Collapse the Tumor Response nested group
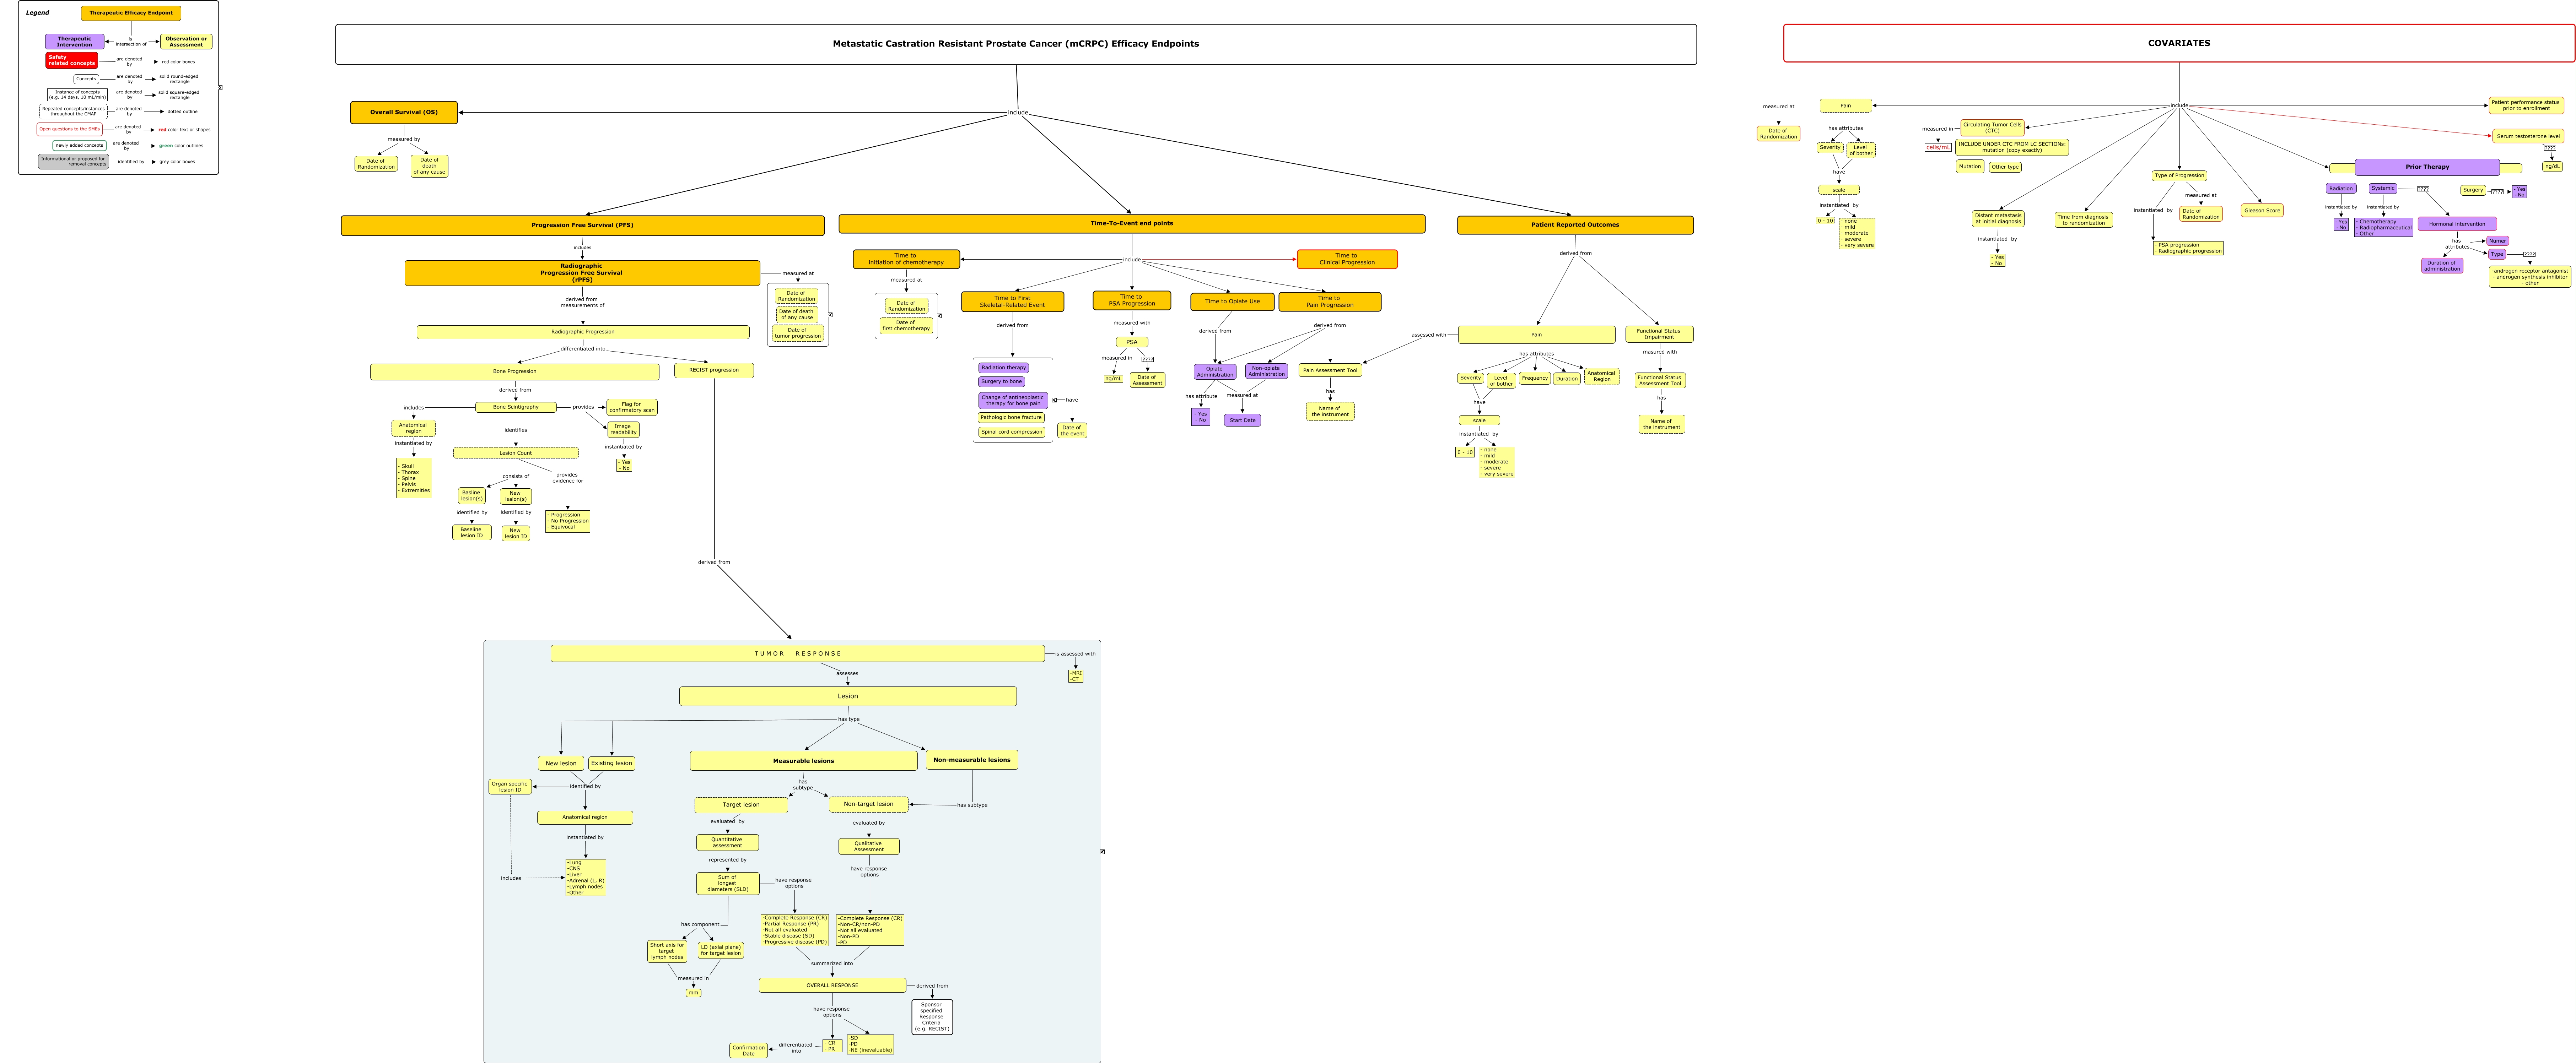This screenshot has height=1064, width=2576. click(1102, 852)
